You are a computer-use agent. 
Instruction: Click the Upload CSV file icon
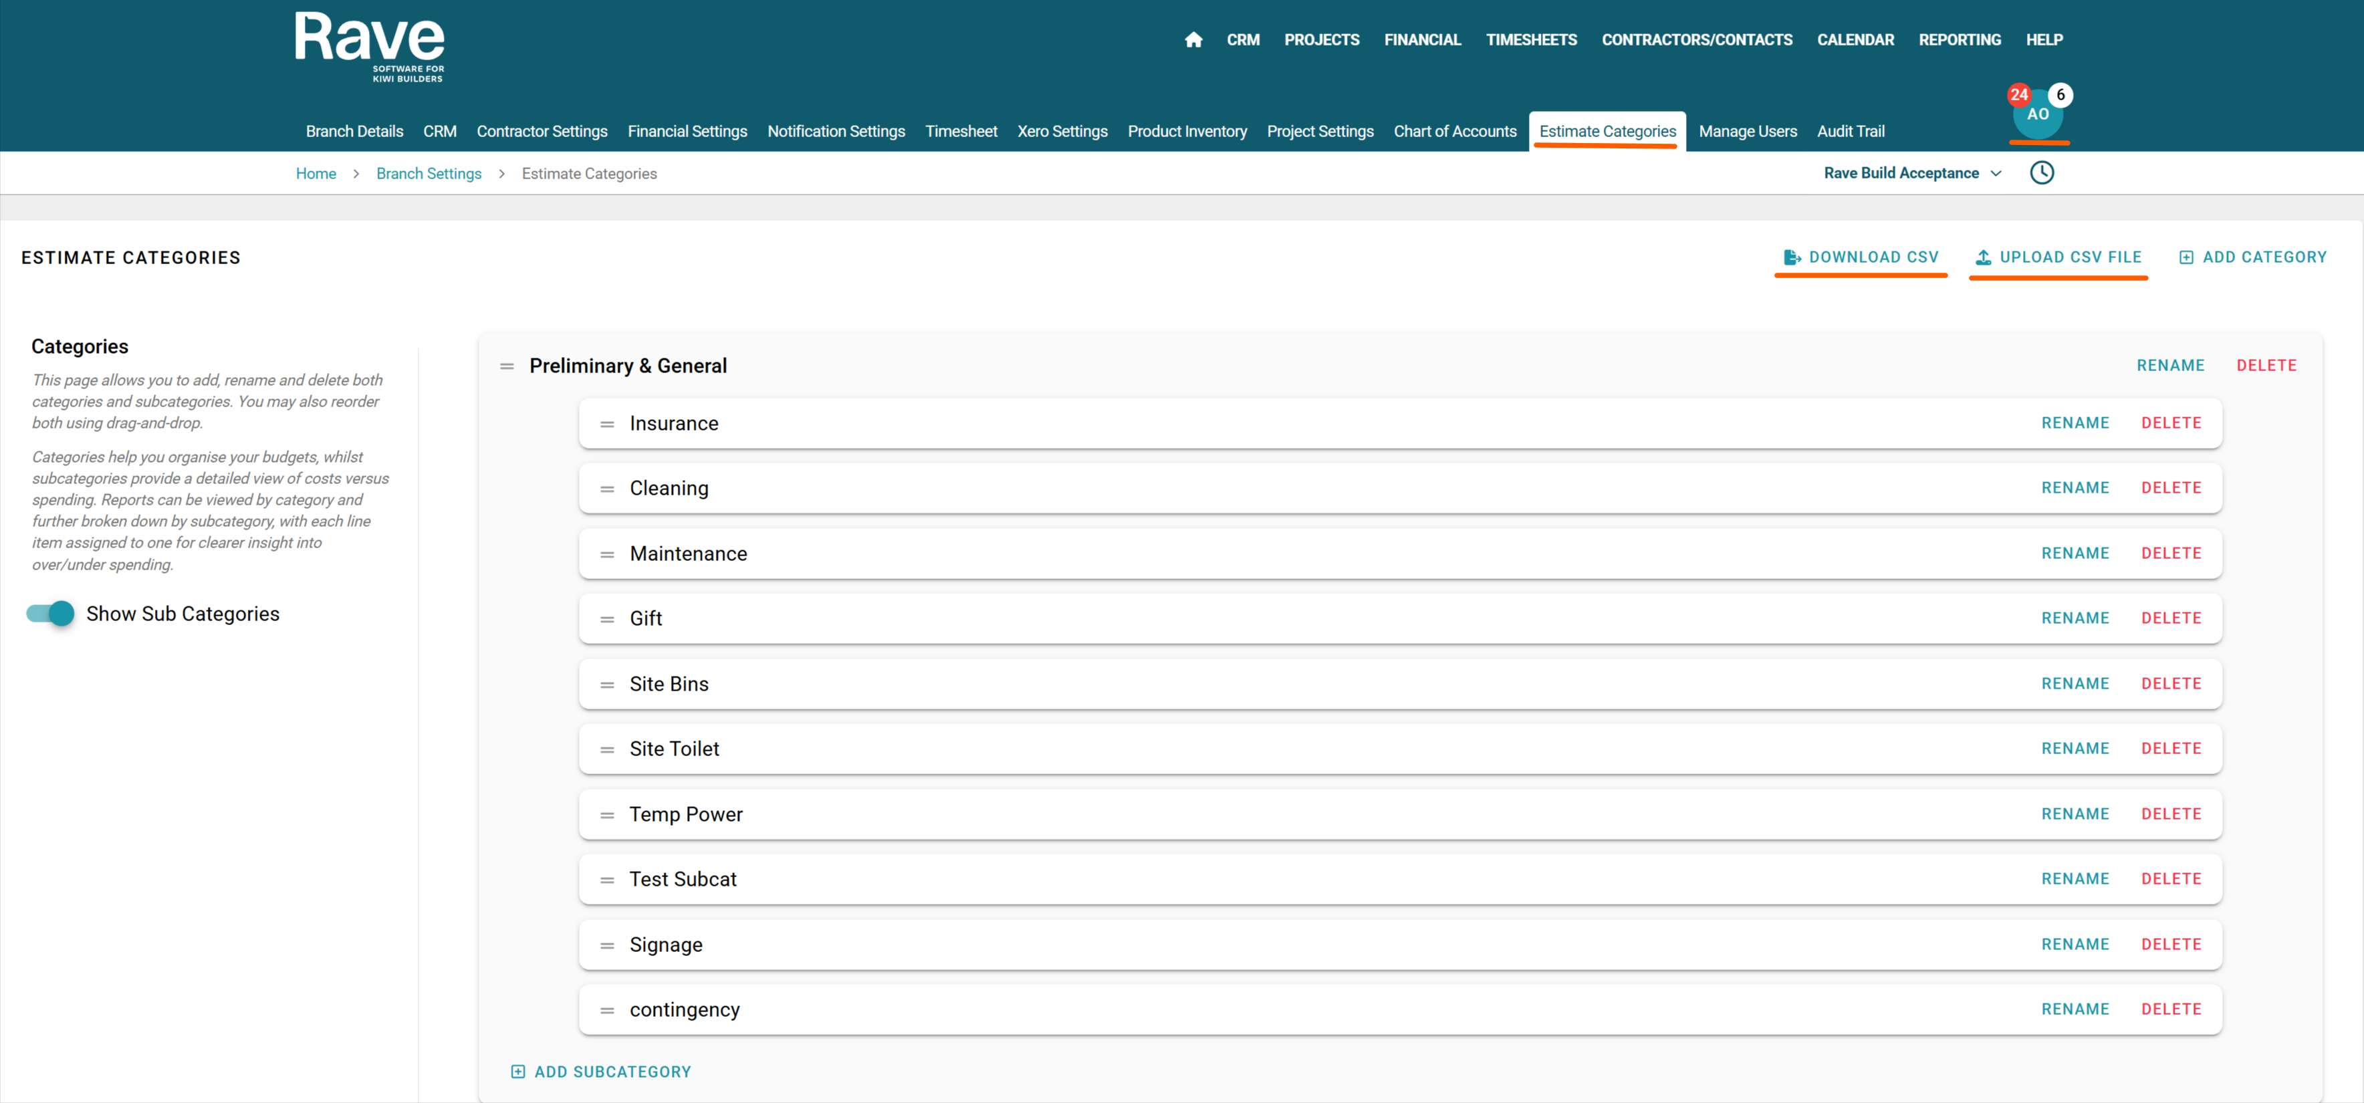(1983, 258)
